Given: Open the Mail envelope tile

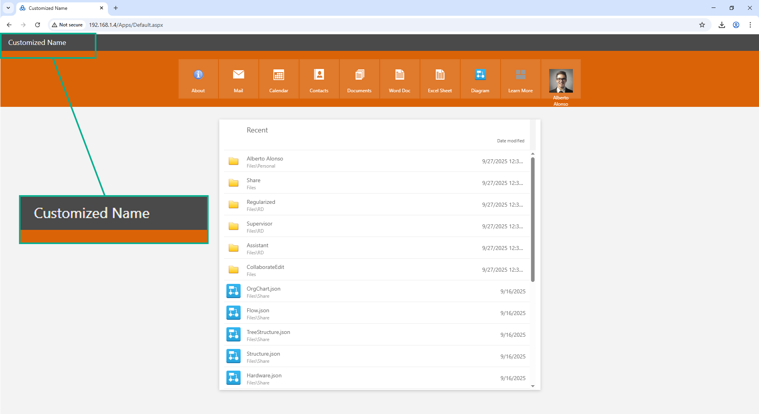Looking at the screenshot, I should [x=238, y=75].
